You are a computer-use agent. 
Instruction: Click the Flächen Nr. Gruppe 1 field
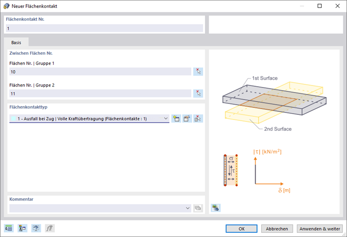(100, 72)
